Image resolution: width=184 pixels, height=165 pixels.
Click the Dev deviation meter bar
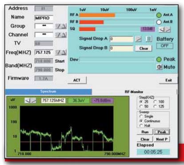pos(117,60)
